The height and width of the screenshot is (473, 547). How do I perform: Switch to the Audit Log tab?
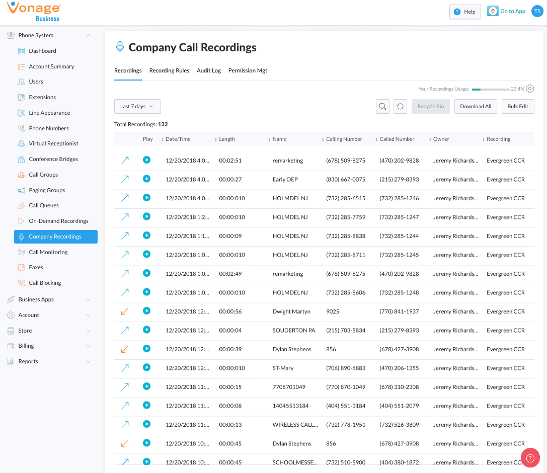click(x=208, y=70)
